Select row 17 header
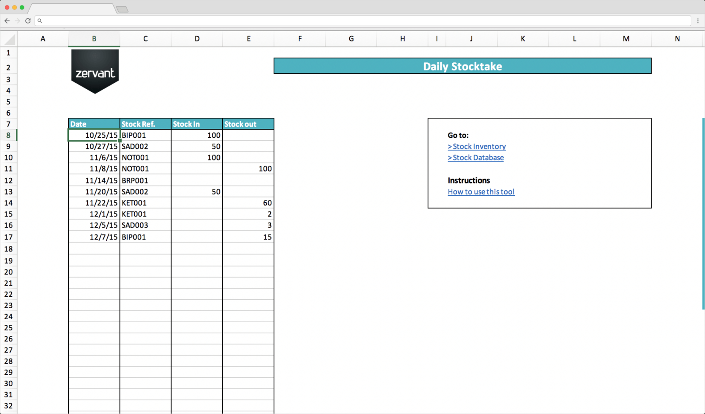Viewport: 705px width, 414px height. point(9,237)
